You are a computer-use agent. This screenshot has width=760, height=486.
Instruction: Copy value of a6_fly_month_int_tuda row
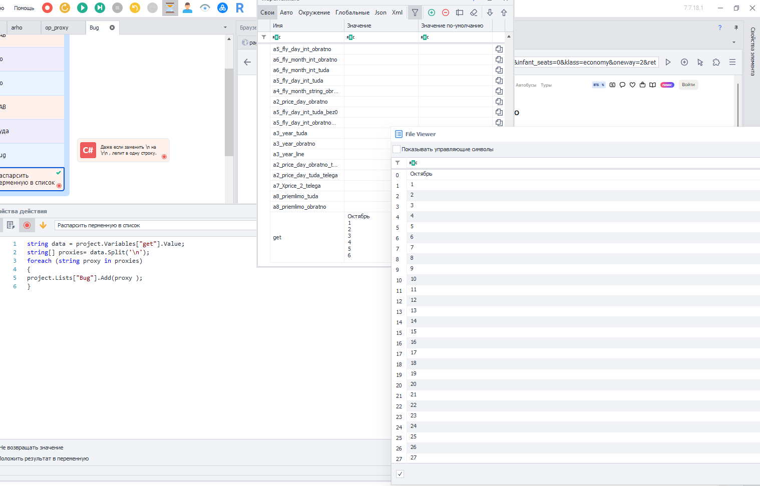coord(499,70)
